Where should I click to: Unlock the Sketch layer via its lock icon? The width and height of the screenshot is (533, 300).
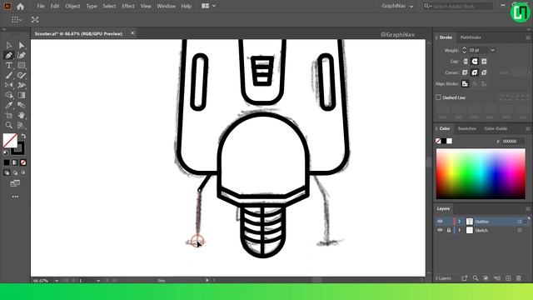tap(449, 230)
